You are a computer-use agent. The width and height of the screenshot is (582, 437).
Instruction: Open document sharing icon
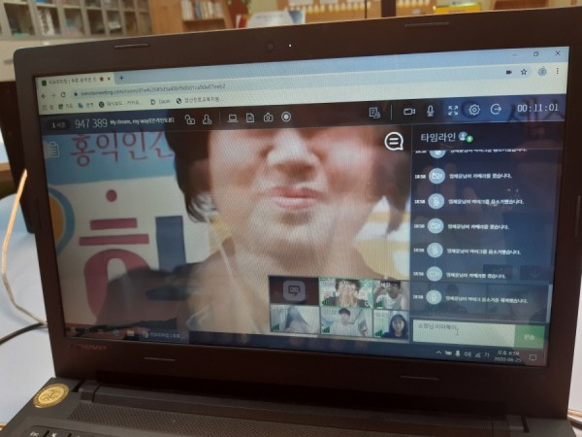tap(250, 118)
